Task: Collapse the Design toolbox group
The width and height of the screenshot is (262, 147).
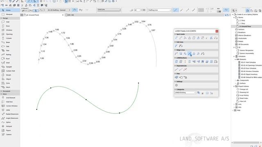Action: (x=1, y=18)
